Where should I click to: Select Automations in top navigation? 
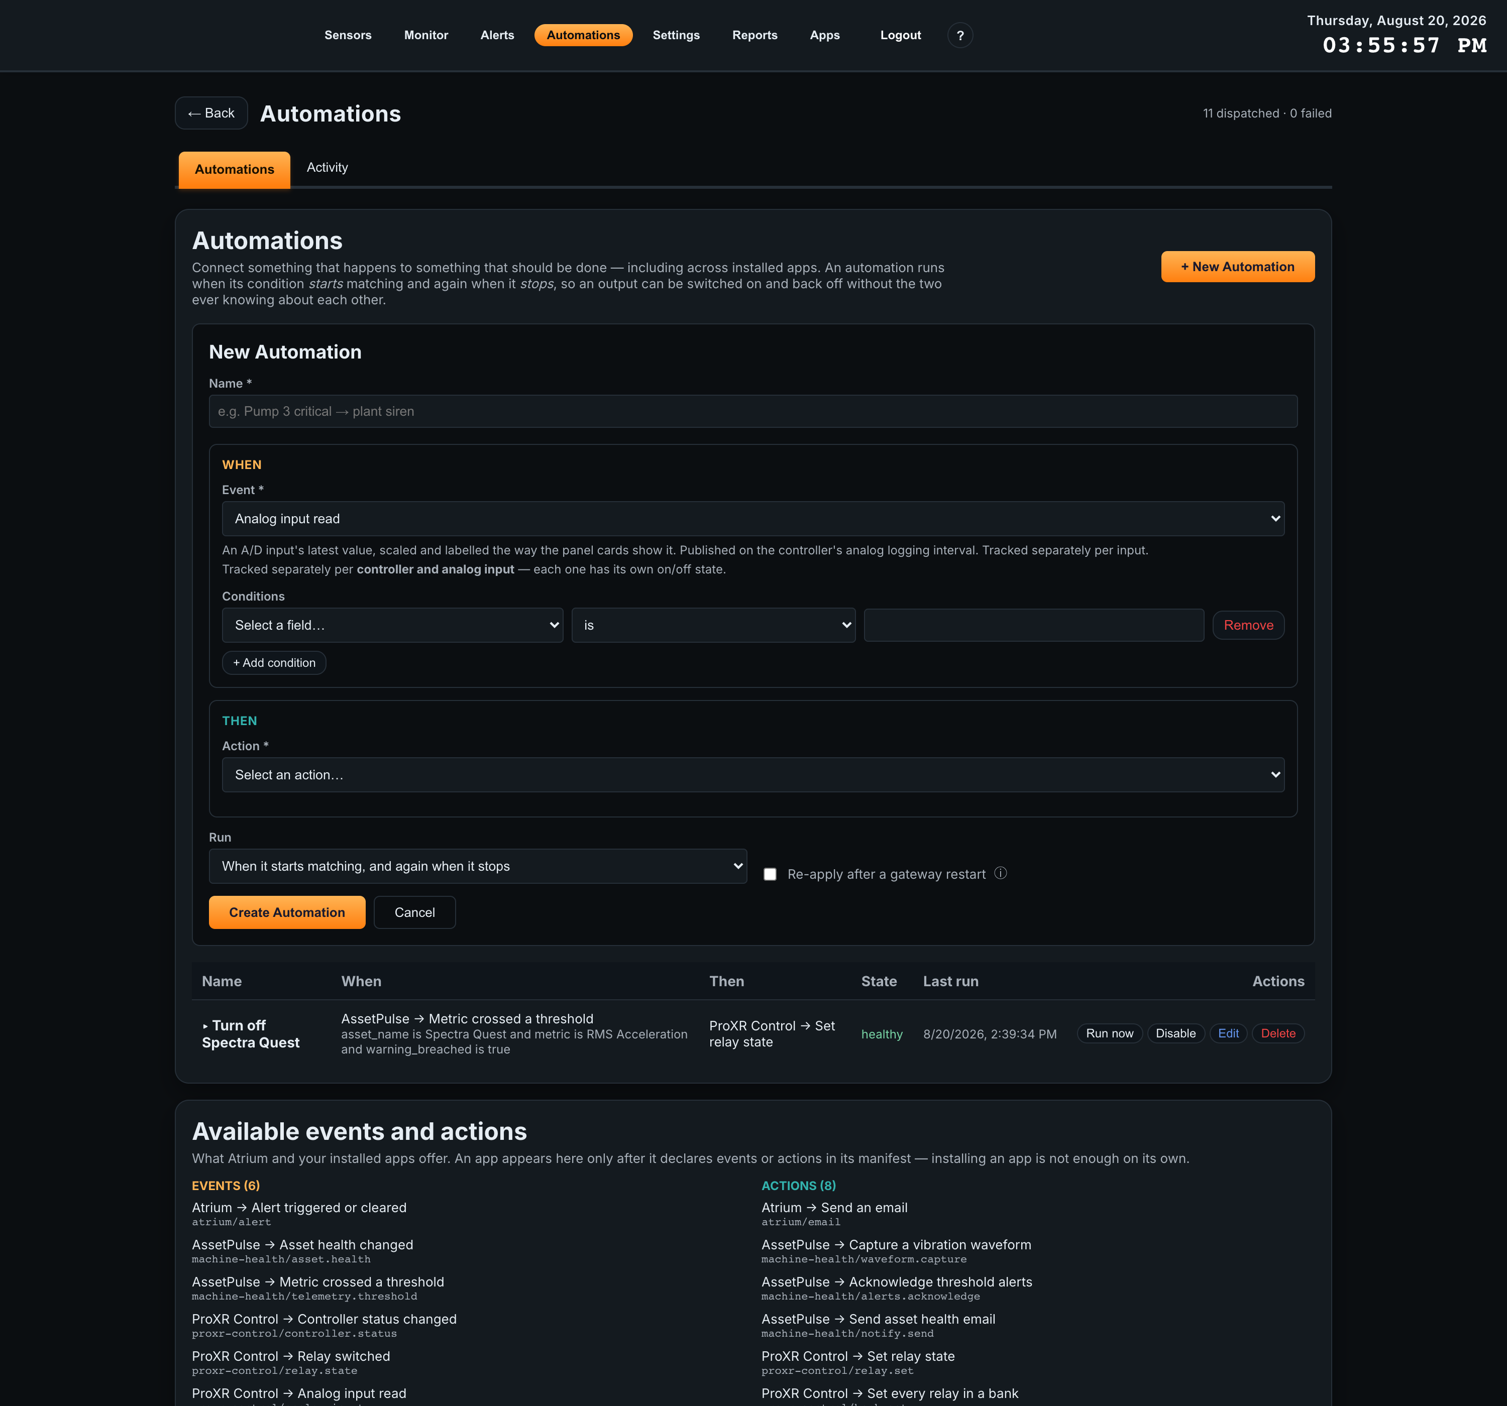pyautogui.click(x=583, y=35)
